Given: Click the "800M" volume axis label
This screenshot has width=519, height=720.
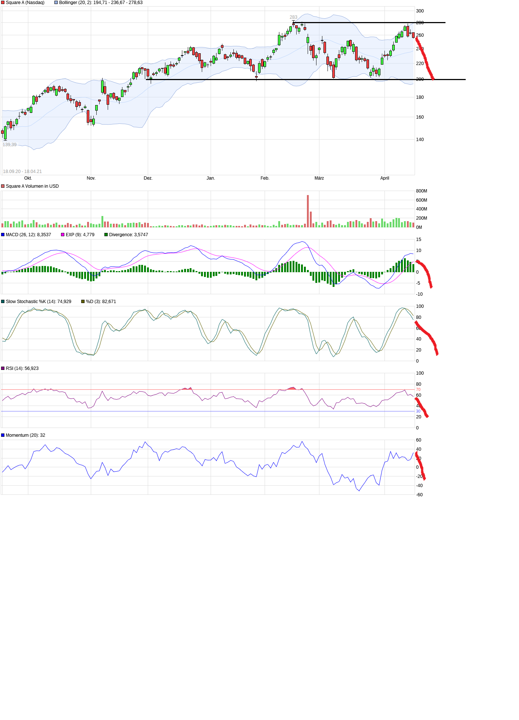Looking at the screenshot, I should (422, 191).
